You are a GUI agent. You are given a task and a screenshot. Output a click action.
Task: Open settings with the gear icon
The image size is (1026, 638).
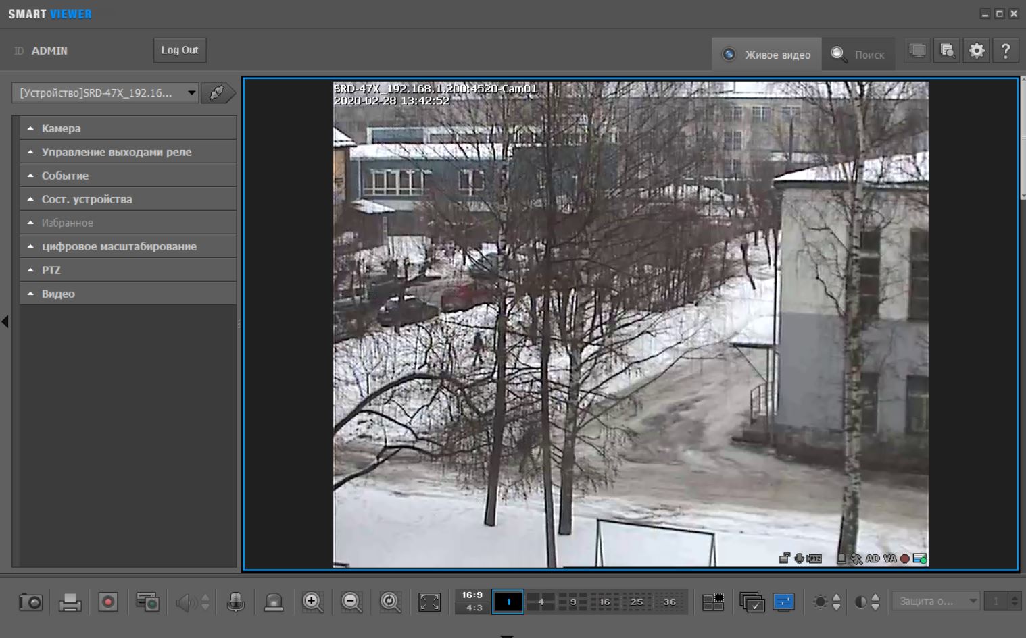977,51
